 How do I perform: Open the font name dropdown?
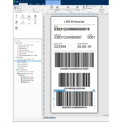click(39, 7)
